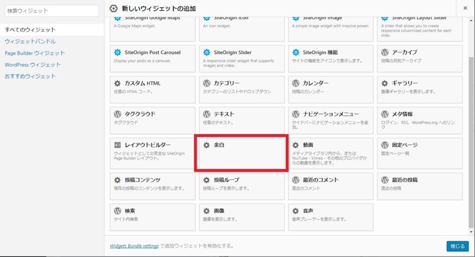
Task: Open the Widgets Bundle settings link
Action: [x=134, y=246]
